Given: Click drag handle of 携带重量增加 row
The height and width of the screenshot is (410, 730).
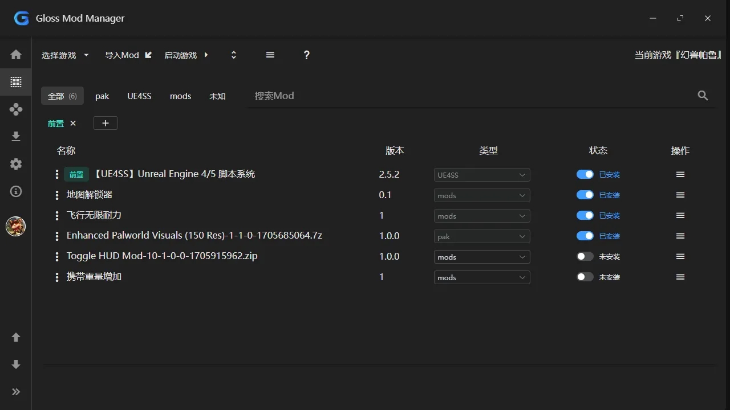Looking at the screenshot, I should click(x=57, y=277).
